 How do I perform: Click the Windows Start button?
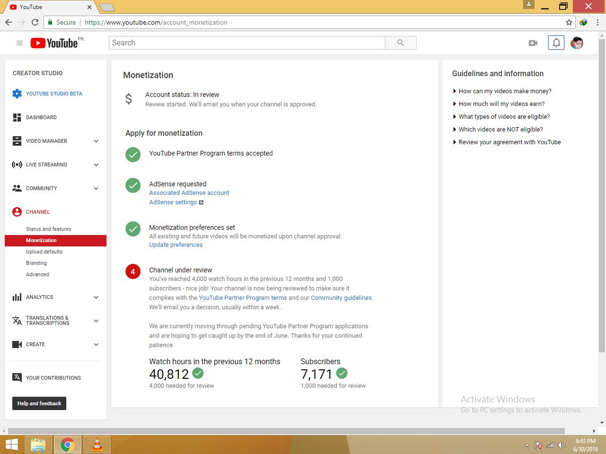(11, 445)
